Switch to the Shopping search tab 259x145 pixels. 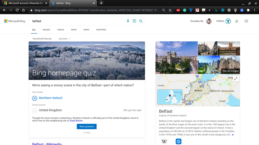101,30
